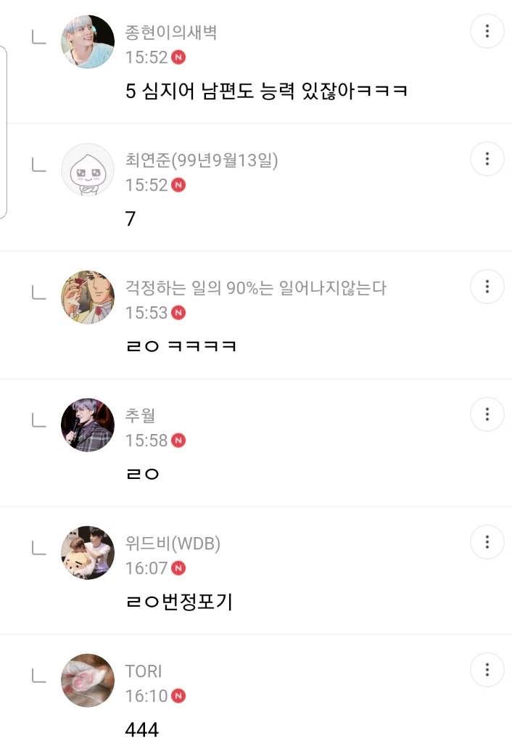This screenshot has width=512, height=741.
Task: Open 걱정하는 일의 90%는 일어나지않는다 cartoon avatar
Action: click(x=88, y=298)
